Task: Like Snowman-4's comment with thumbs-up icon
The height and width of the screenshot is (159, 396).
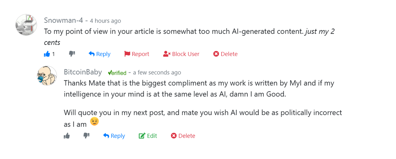Action: tap(47, 54)
